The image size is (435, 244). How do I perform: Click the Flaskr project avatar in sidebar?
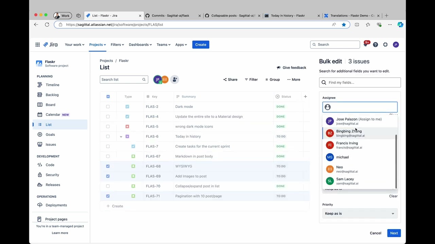tap(39, 63)
